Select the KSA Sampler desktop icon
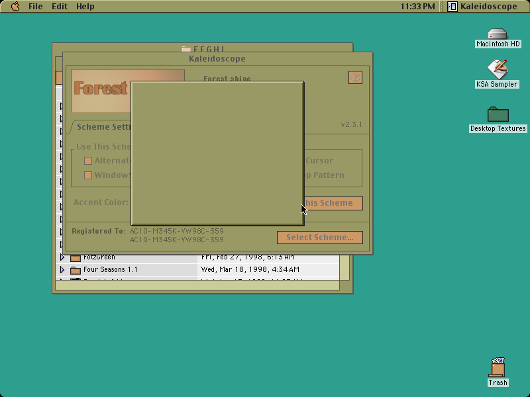Viewport: 530px width, 397px height. (498, 69)
